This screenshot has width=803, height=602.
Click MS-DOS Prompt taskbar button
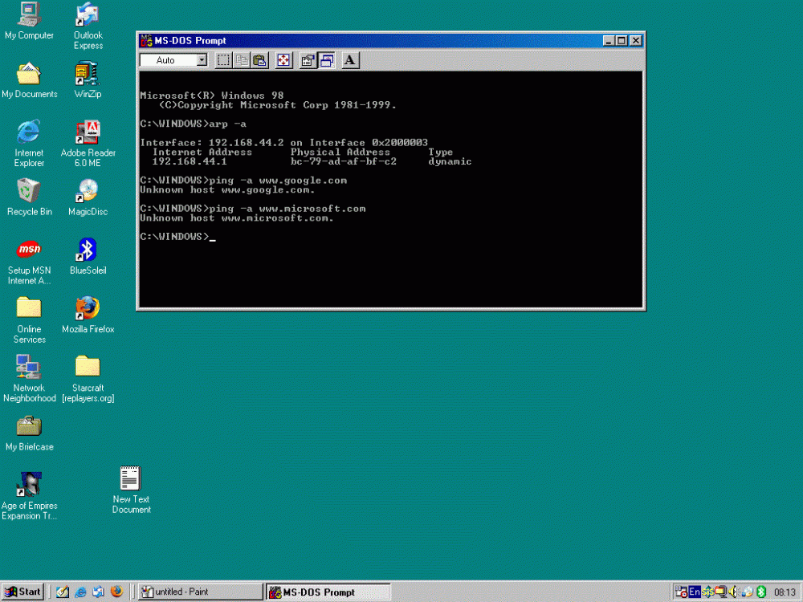(x=328, y=592)
